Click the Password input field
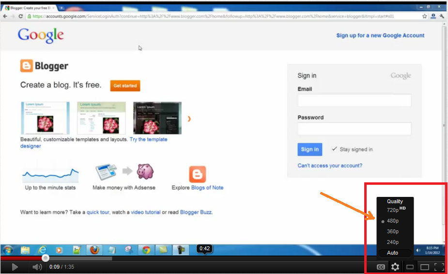448x274 pixels. [355, 129]
